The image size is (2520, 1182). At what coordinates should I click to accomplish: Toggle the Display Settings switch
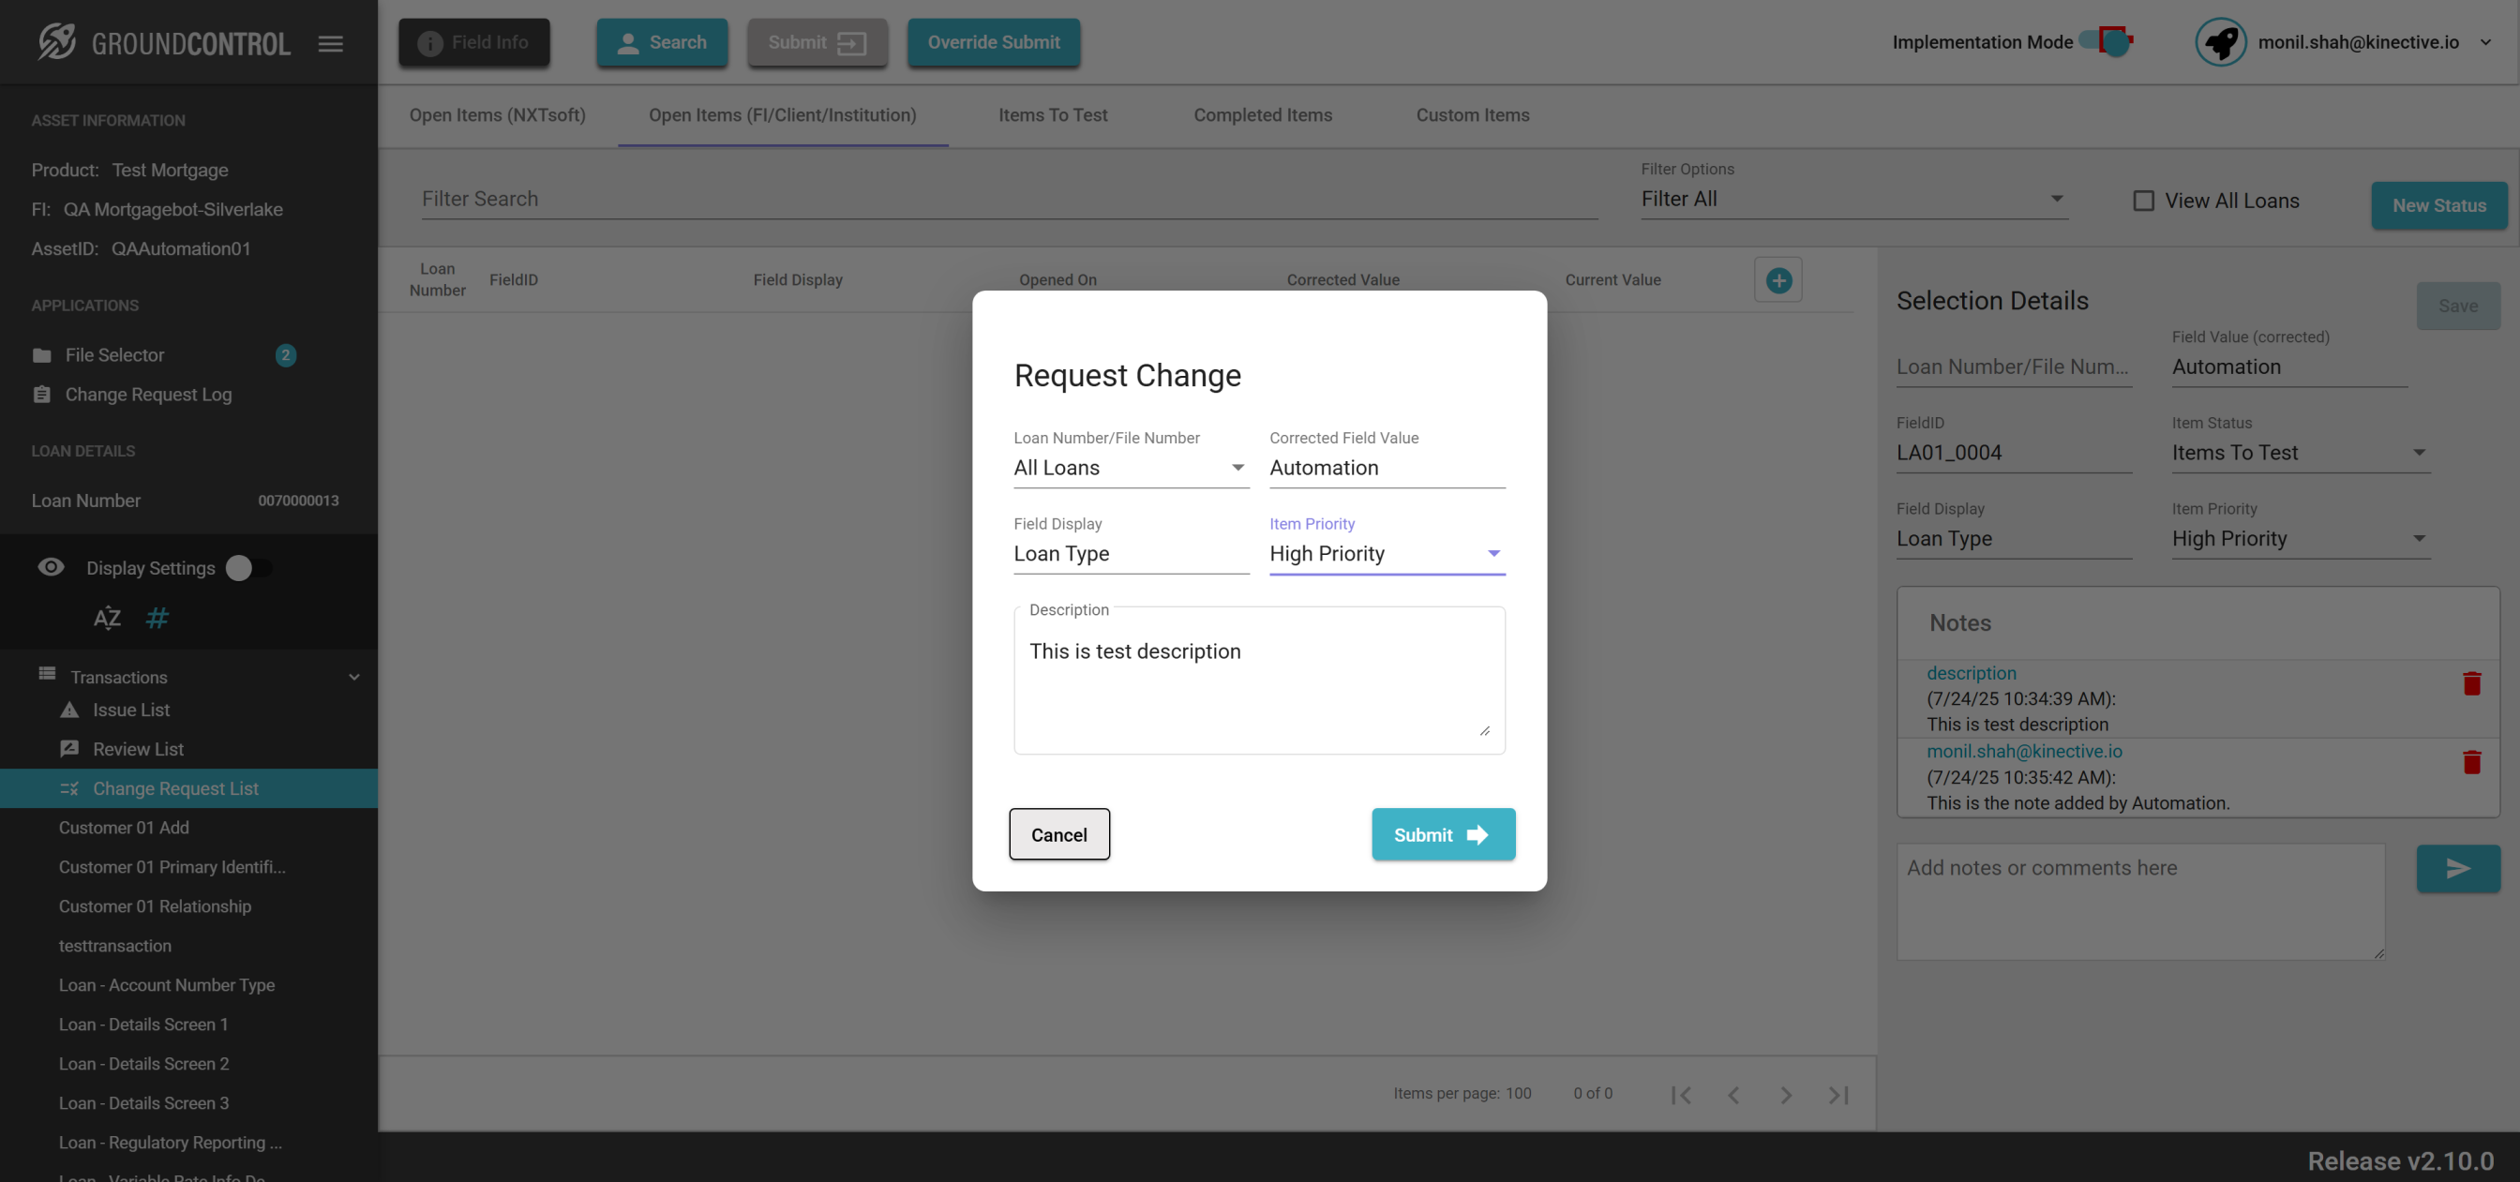pyautogui.click(x=247, y=568)
